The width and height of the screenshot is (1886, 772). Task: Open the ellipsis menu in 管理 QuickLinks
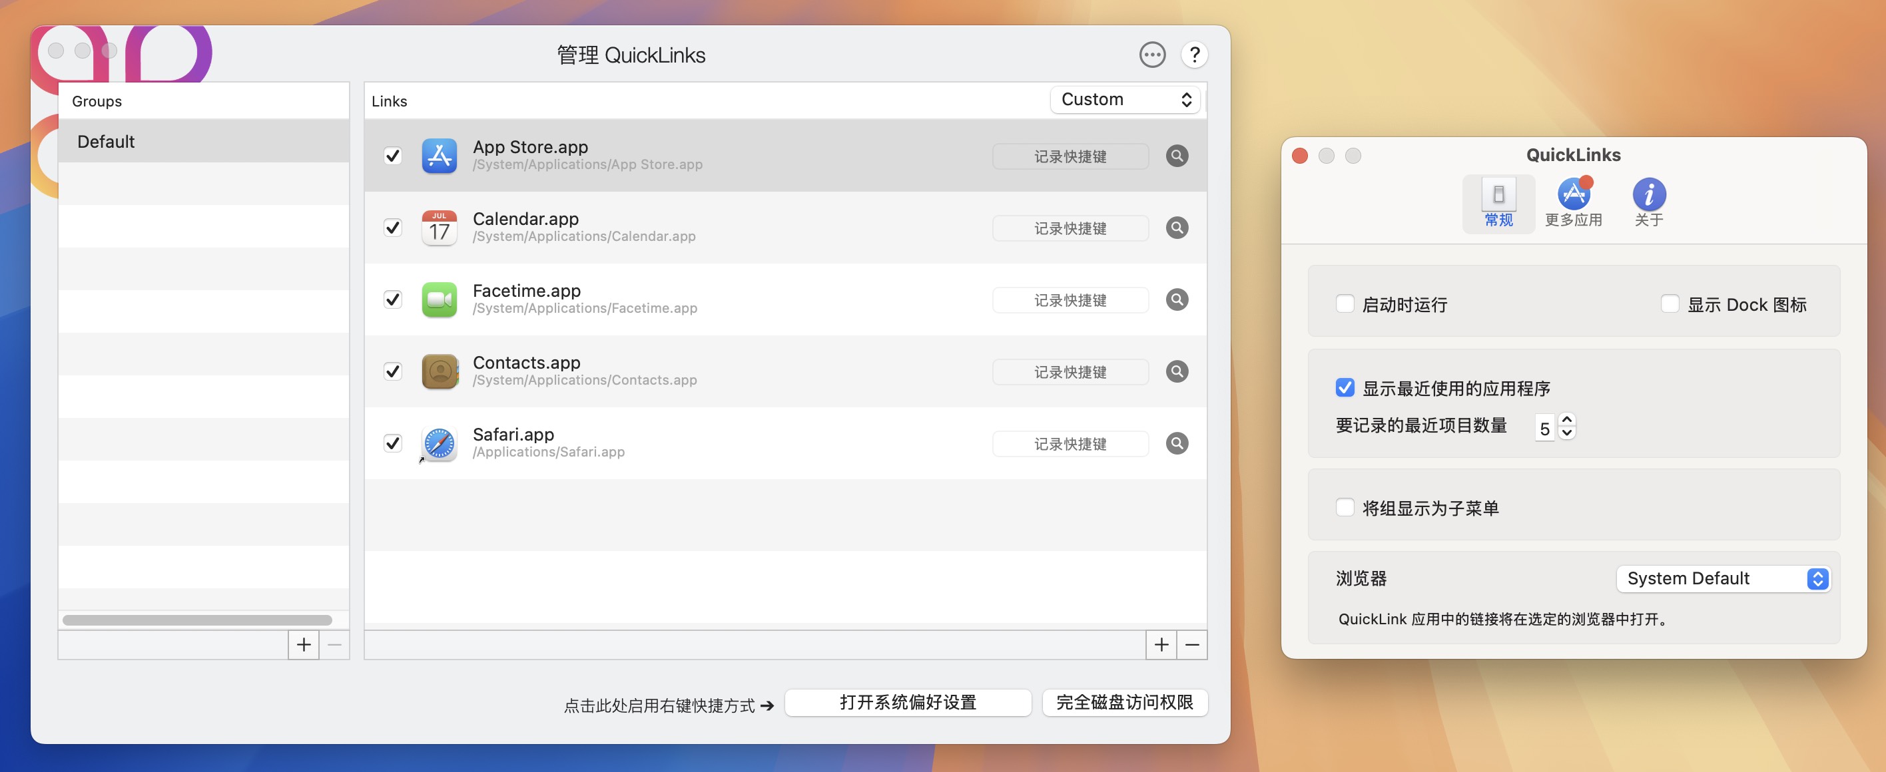click(1151, 55)
